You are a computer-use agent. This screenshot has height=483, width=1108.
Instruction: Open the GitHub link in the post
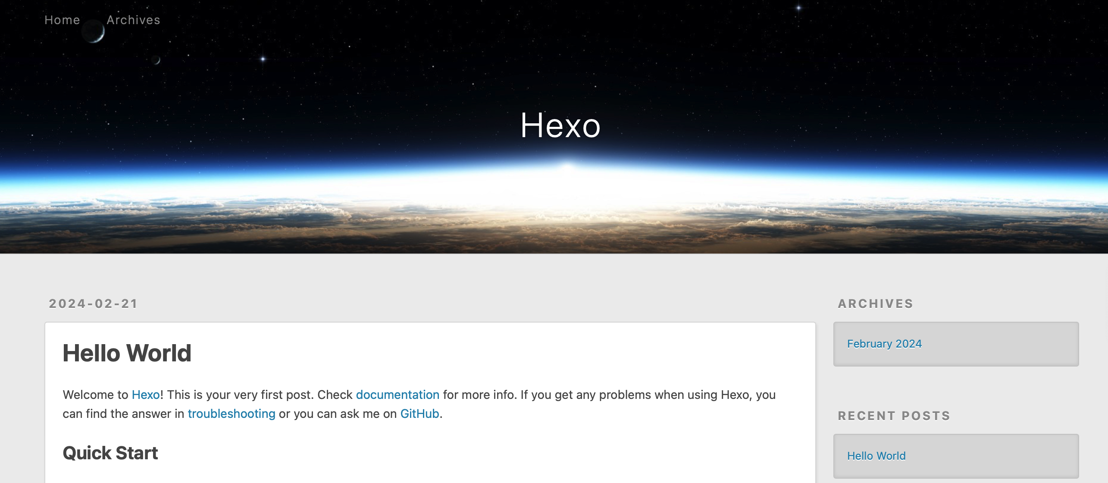click(x=419, y=414)
